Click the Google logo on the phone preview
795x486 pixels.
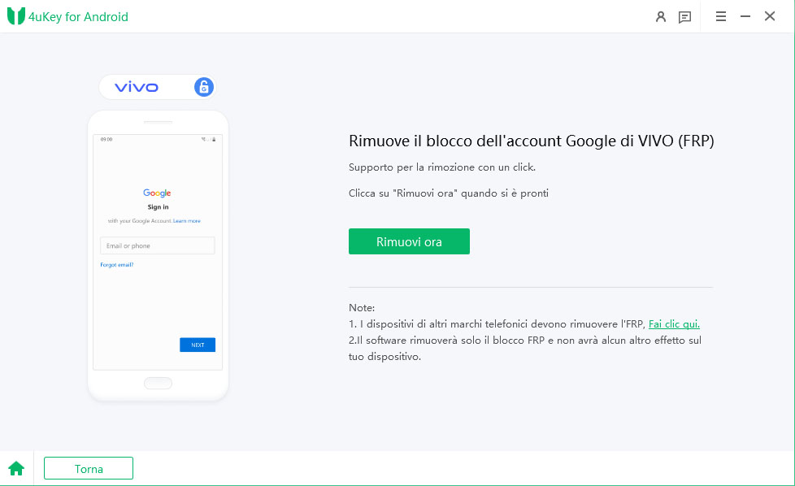157,193
